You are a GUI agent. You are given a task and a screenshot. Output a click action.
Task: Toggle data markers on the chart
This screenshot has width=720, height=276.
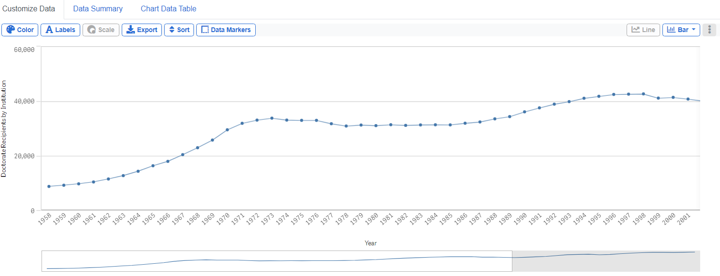point(226,30)
